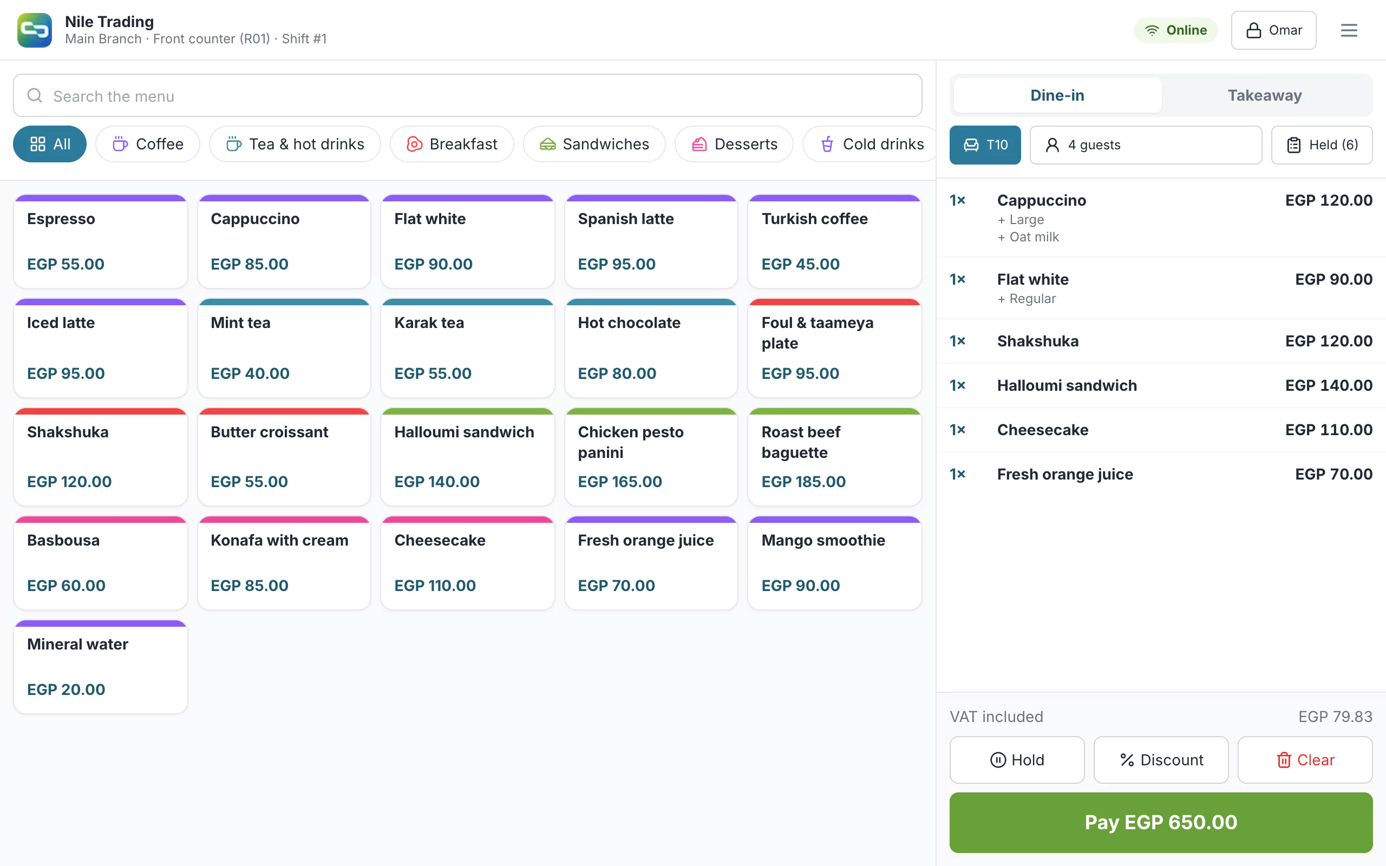Add Mango smoothie to order

834,562
